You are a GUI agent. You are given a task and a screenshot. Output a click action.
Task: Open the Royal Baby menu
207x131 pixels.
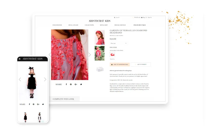pos(104,25)
